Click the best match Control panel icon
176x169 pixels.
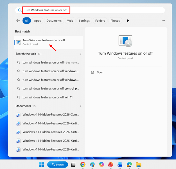tap(18, 42)
